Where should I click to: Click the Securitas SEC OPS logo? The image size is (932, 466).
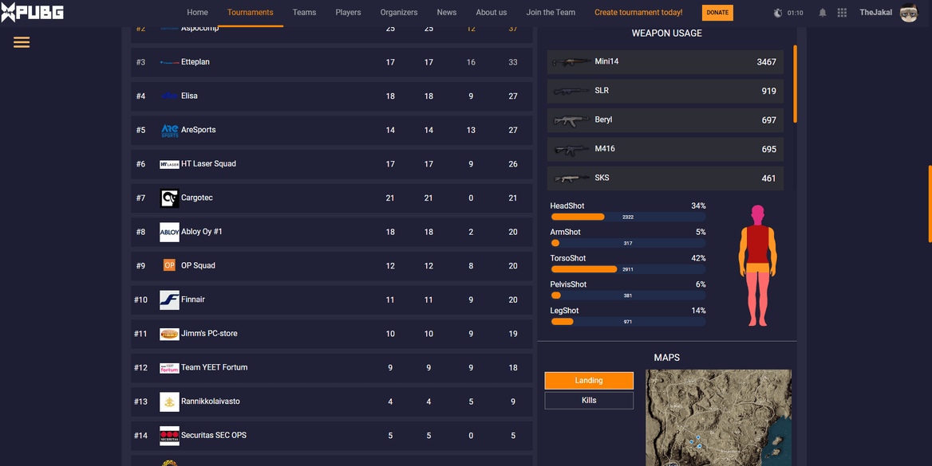pyautogui.click(x=169, y=436)
